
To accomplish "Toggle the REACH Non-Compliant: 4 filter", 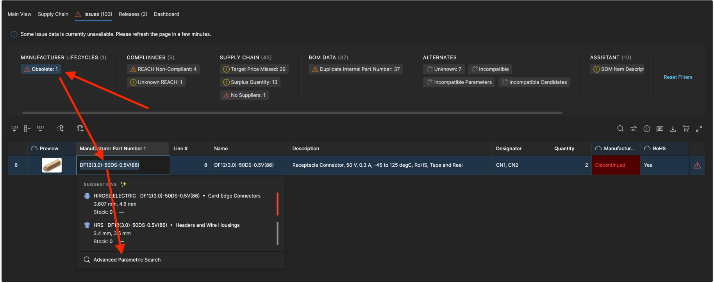I will pyautogui.click(x=163, y=69).
